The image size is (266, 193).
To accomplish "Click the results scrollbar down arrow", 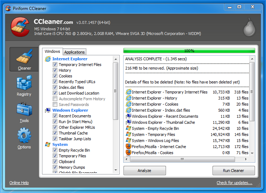I will [252, 153].
